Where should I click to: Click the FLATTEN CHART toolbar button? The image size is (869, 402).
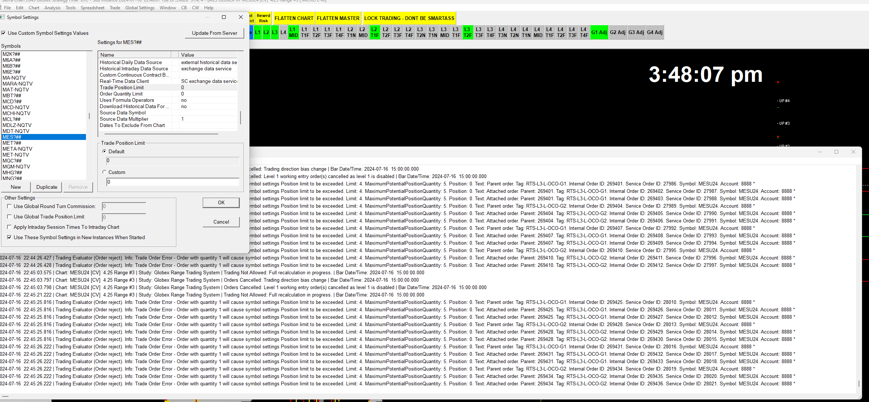293,18
